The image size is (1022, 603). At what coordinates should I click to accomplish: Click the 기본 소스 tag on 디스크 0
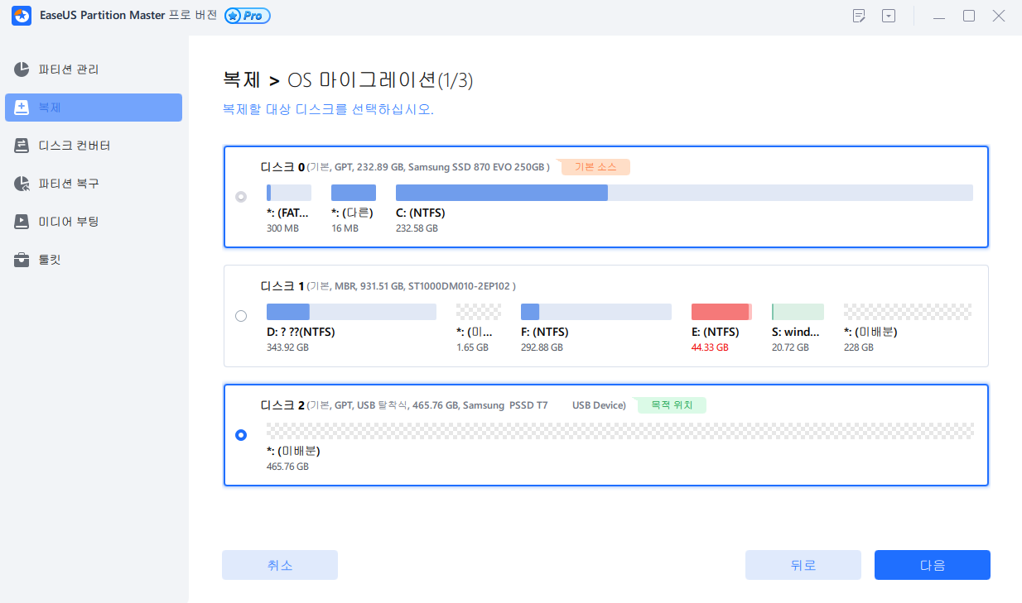click(x=595, y=167)
